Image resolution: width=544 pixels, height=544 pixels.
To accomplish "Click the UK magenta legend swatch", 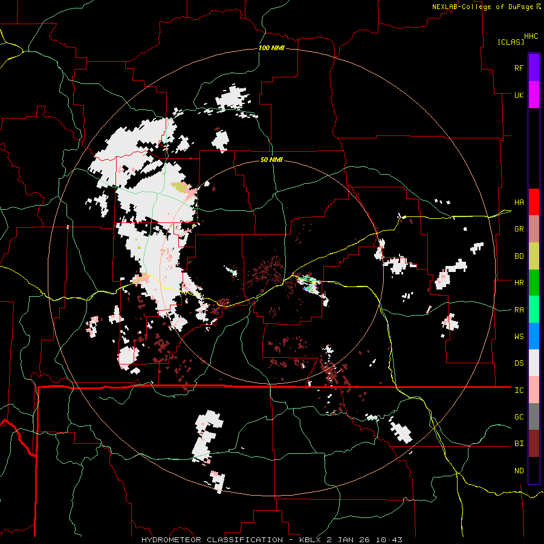I will click(534, 95).
